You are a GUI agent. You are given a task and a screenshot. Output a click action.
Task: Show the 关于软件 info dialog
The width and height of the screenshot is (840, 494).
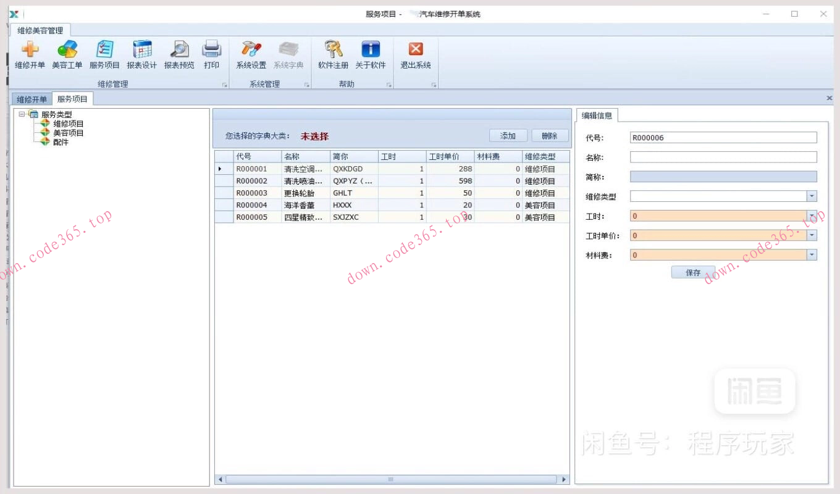pos(371,55)
